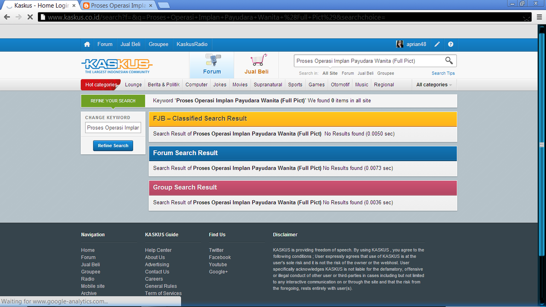The height and width of the screenshot is (307, 546).
Task: Open KaskusRadio in the top bar
Action: point(192,44)
